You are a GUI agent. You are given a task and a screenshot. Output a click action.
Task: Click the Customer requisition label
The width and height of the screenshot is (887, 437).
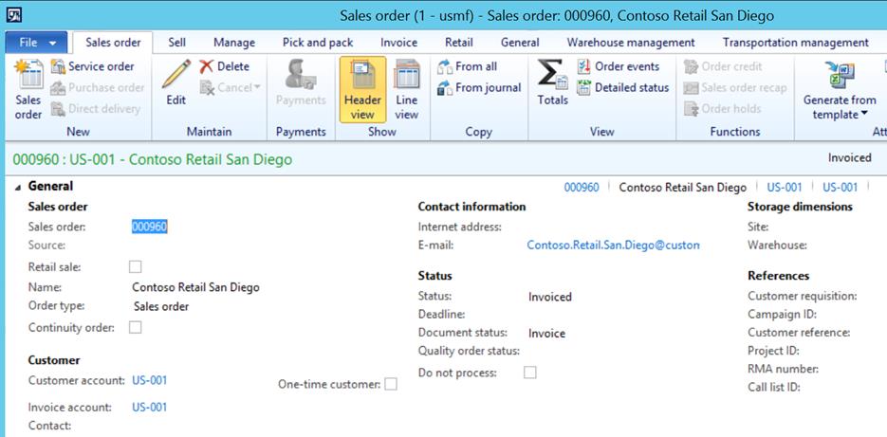pyautogui.click(x=803, y=296)
